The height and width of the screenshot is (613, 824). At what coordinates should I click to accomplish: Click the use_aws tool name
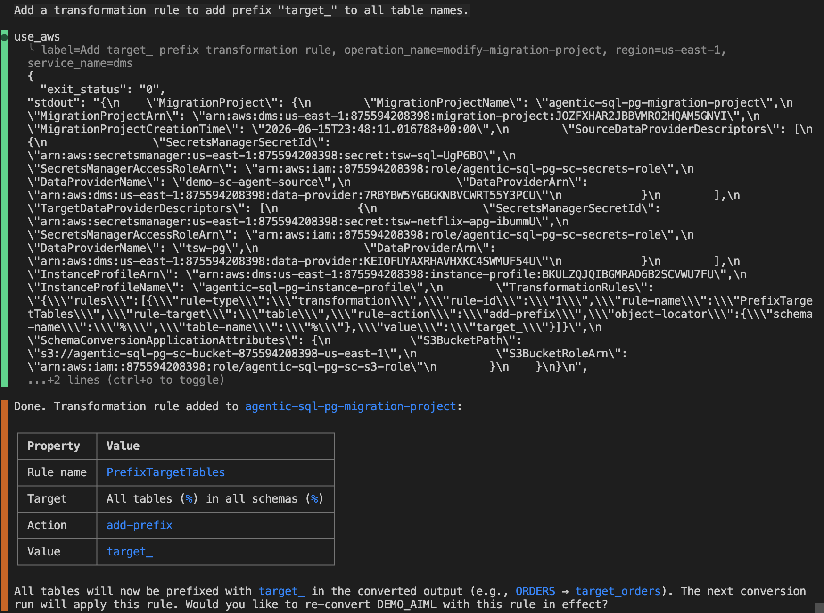tap(37, 37)
